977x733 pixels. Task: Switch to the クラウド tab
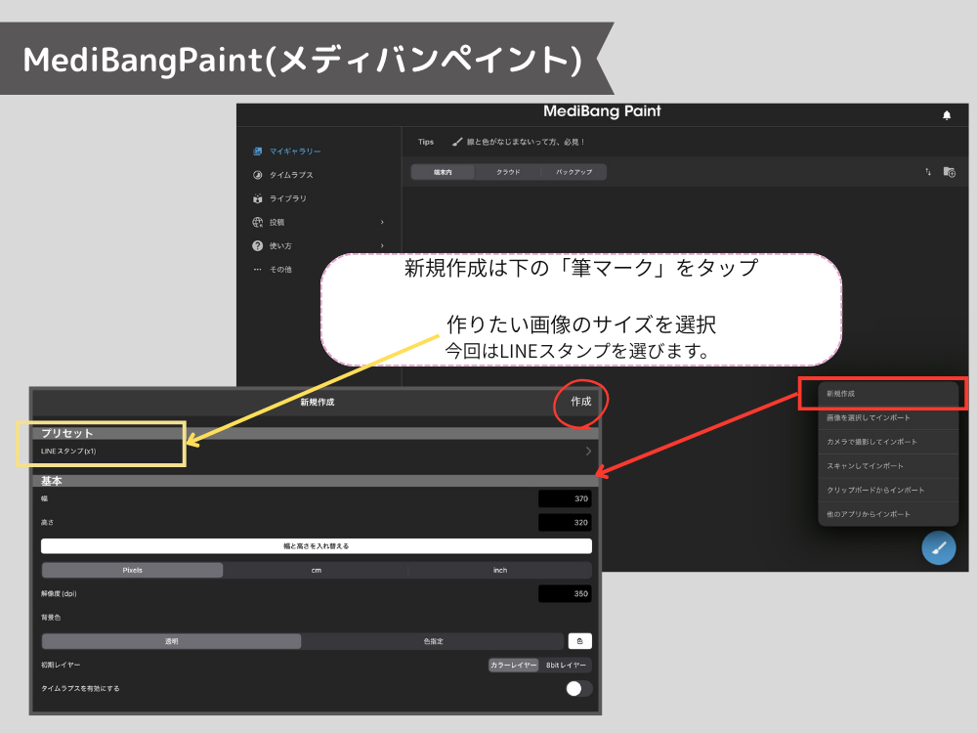click(508, 172)
